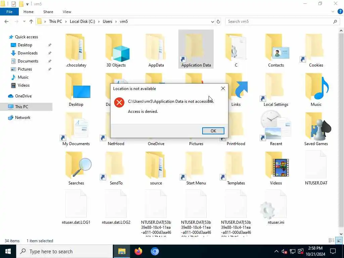
Task: Expand the ribbon with the chevron
Action: 333,12
